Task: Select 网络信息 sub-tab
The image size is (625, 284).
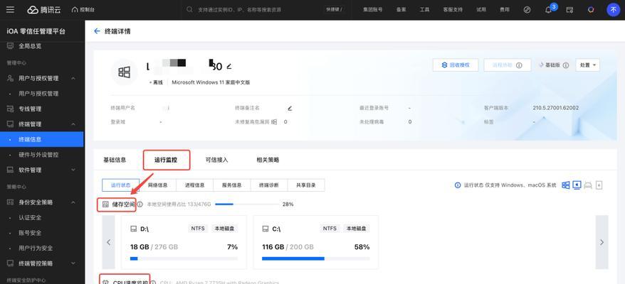Action: tap(157, 185)
